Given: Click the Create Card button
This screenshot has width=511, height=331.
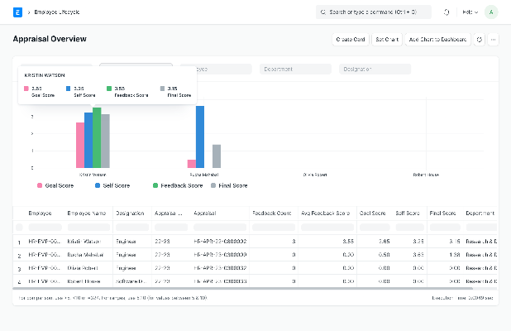Looking at the screenshot, I should 350,39.
